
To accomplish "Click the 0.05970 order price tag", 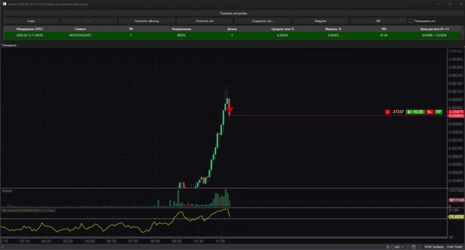I will [x=456, y=112].
